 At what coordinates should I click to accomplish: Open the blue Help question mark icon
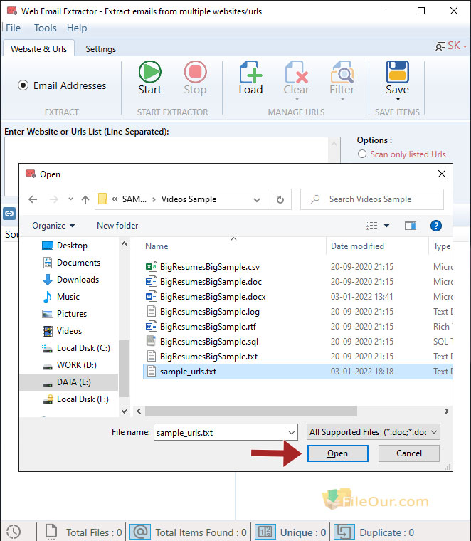pos(436,226)
